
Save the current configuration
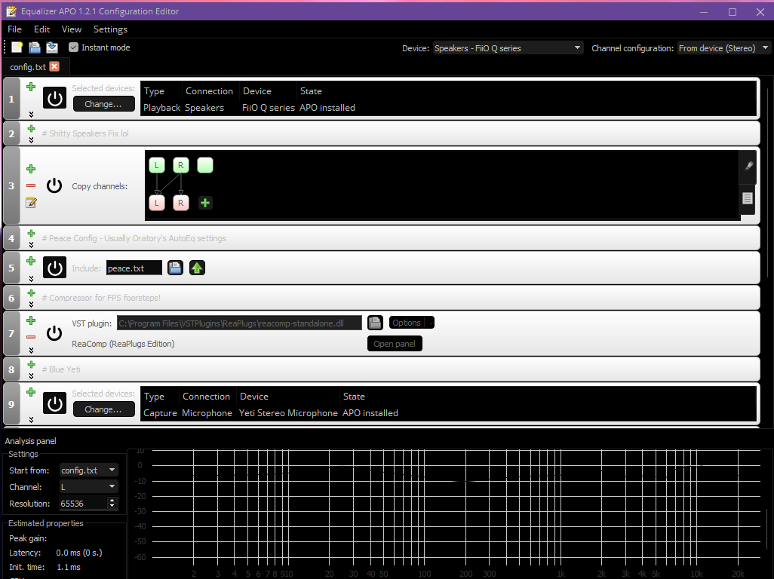coord(51,47)
